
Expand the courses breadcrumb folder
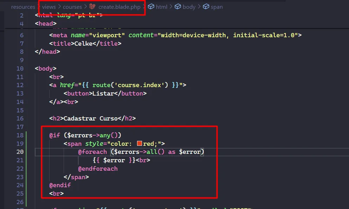pyautogui.click(x=72, y=7)
